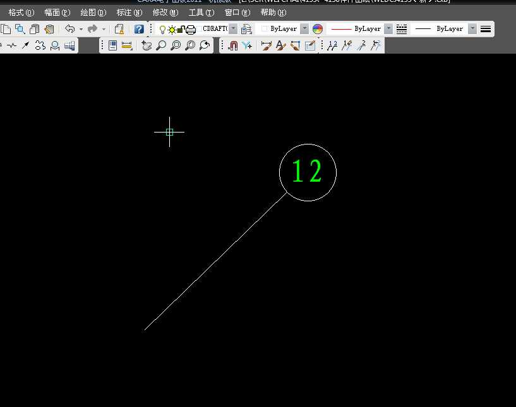This screenshot has width=516, height=407.
Task: Click the text style brush 'A' icon
Action: (281, 45)
